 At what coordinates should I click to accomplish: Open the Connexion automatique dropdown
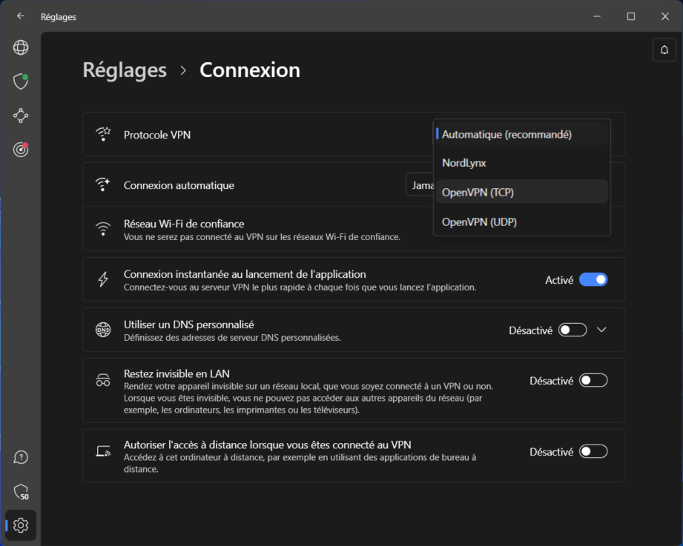pos(420,185)
